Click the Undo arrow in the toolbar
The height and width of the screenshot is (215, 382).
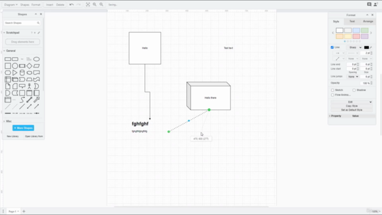tap(72, 5)
